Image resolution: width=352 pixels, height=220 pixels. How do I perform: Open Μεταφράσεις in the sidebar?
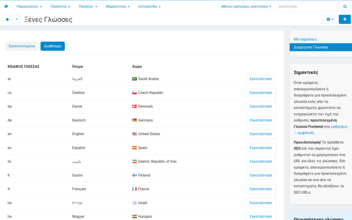coord(305,39)
